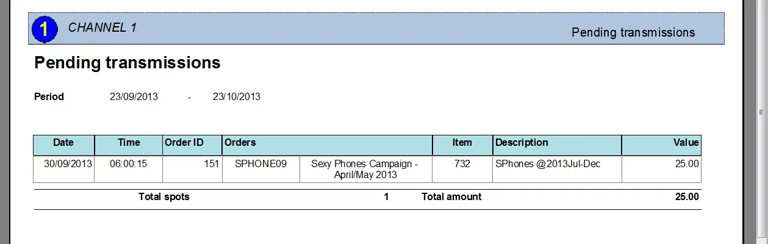768x244 pixels.
Task: Click the Order ID column header
Action: pos(184,143)
